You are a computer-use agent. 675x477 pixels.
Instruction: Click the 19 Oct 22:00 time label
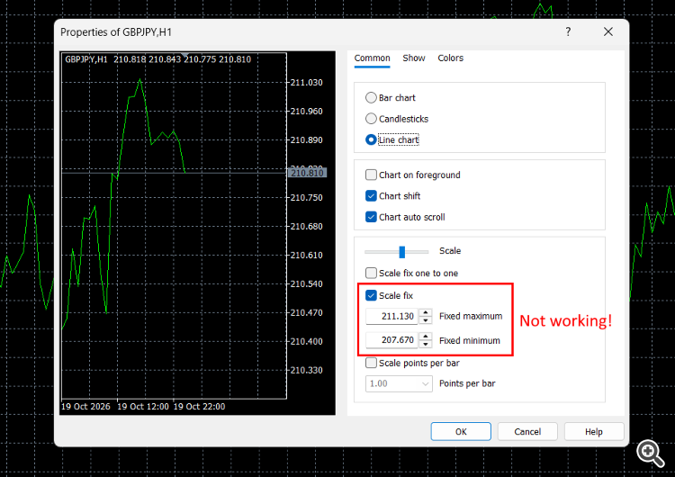point(199,407)
